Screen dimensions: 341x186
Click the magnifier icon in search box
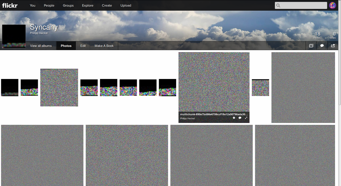point(278,5)
